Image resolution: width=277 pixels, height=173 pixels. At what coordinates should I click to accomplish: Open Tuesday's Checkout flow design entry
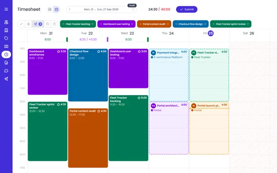pyautogui.click(x=88, y=75)
